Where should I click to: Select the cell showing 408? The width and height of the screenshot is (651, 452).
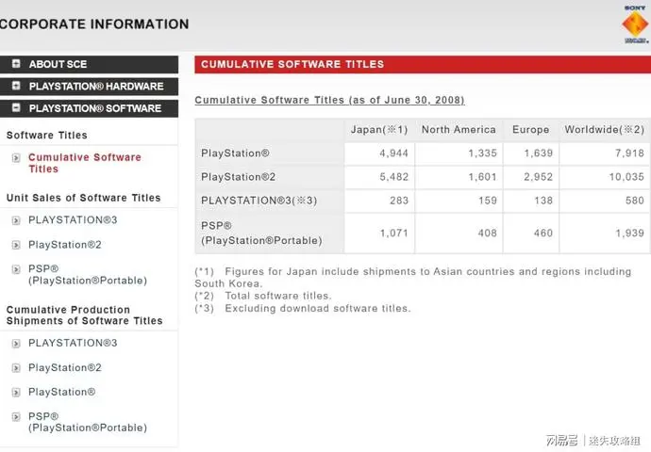coord(459,234)
